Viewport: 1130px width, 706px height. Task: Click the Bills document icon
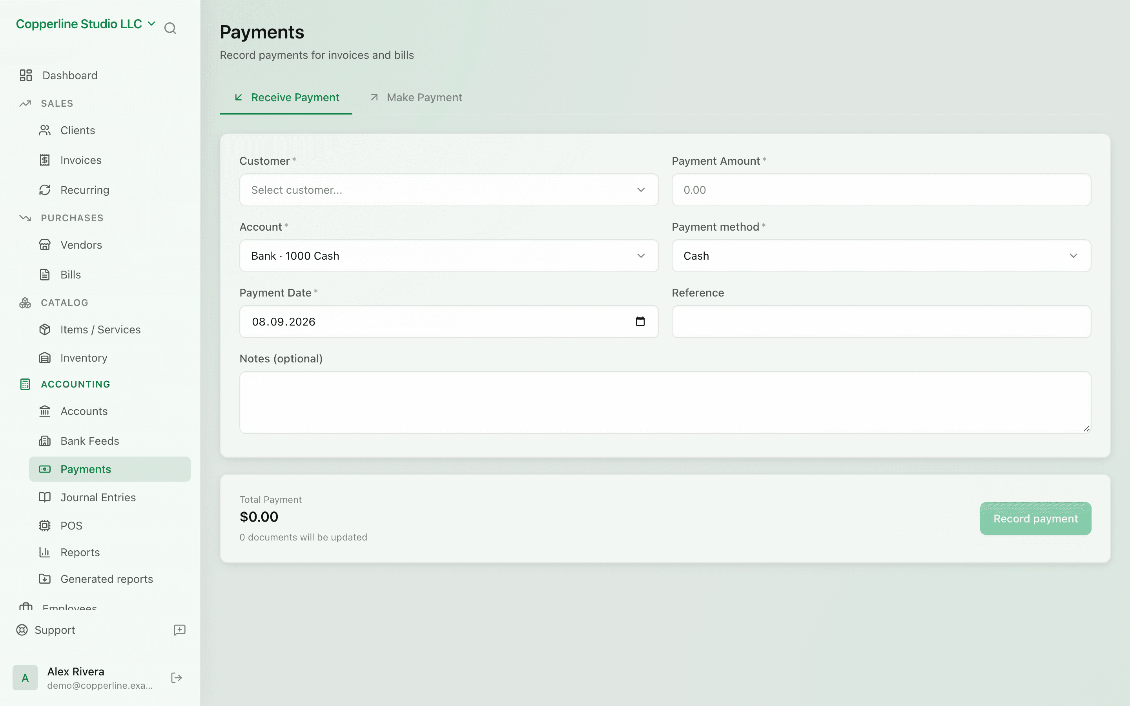pyautogui.click(x=45, y=275)
